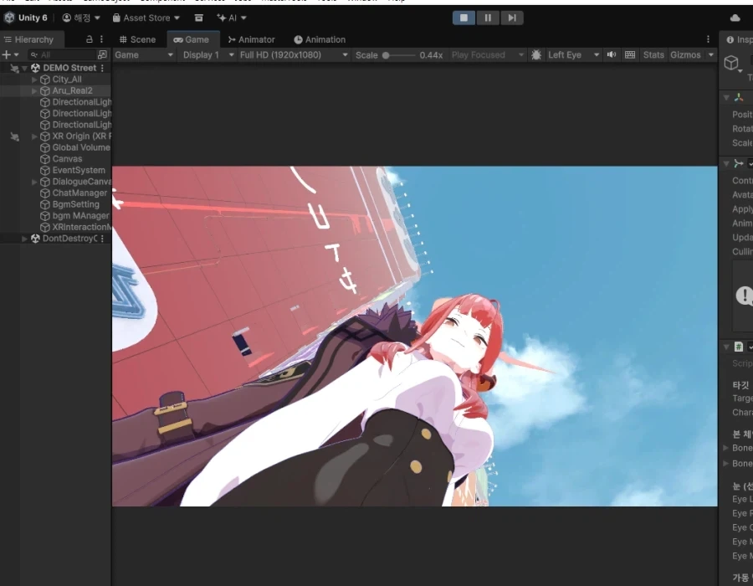Open the Display 1 dropdown

pyautogui.click(x=208, y=55)
